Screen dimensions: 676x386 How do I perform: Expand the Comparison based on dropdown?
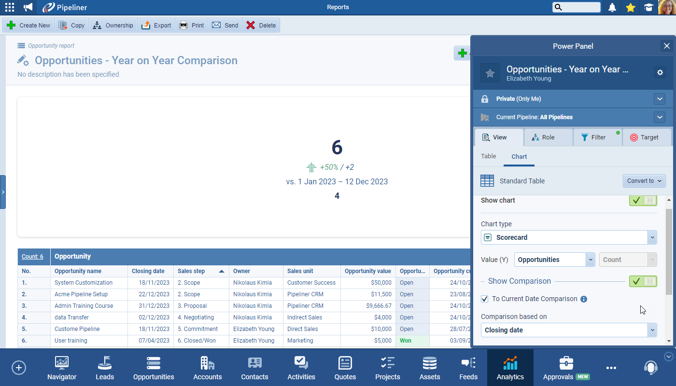tap(569, 330)
